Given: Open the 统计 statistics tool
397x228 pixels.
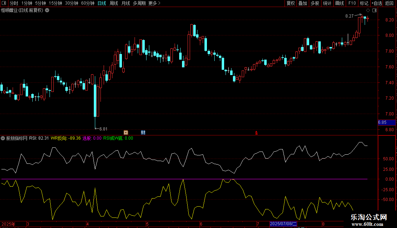Looking at the screenshot, I should click(327, 3).
